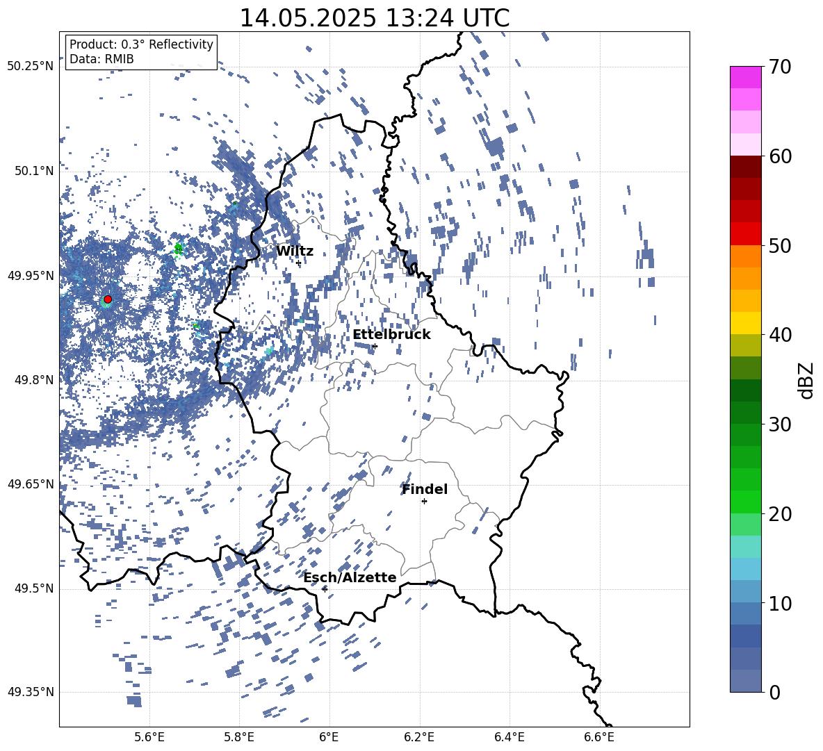Click the yellow 40 dBZ colorbar swatch
Image resolution: width=823 pixels, height=751 pixels.
(x=746, y=323)
